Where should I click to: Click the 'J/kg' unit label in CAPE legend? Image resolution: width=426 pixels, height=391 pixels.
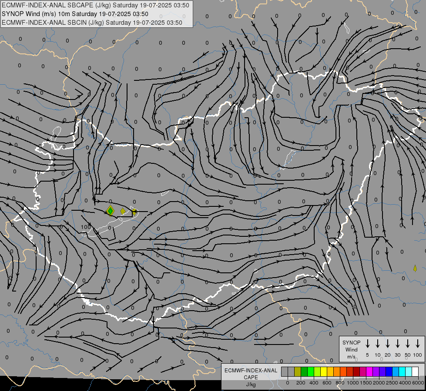251,384
